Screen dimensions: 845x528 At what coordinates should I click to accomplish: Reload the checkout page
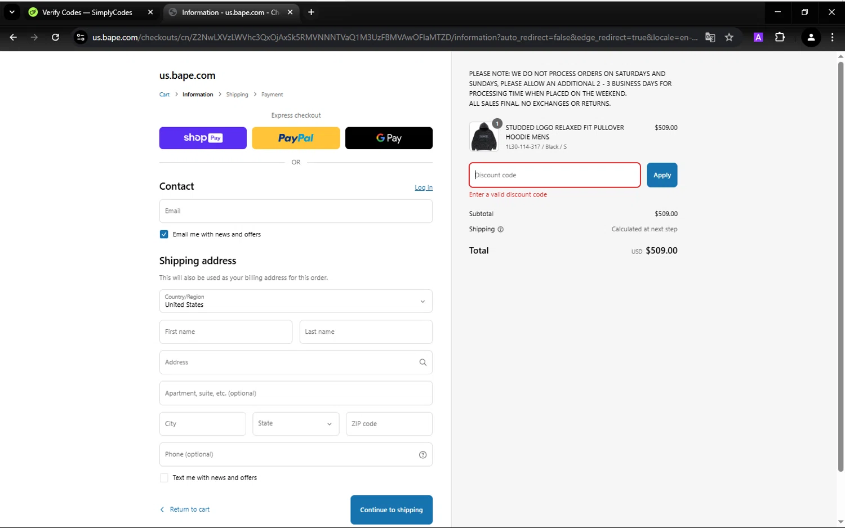pyautogui.click(x=55, y=37)
